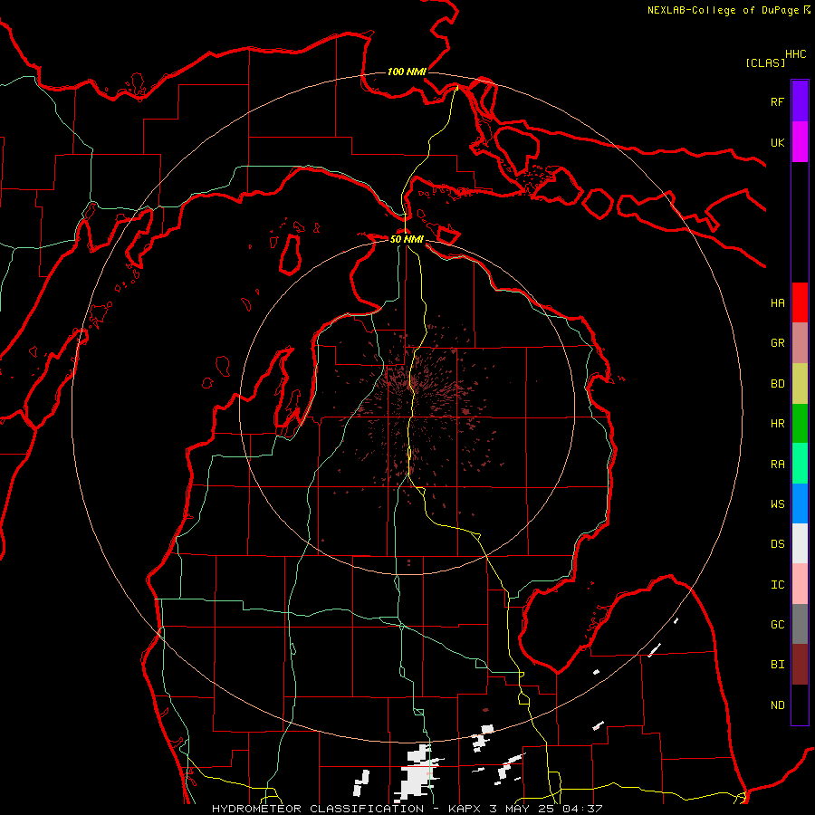Click the purple RF legend color swatch

pos(800,101)
